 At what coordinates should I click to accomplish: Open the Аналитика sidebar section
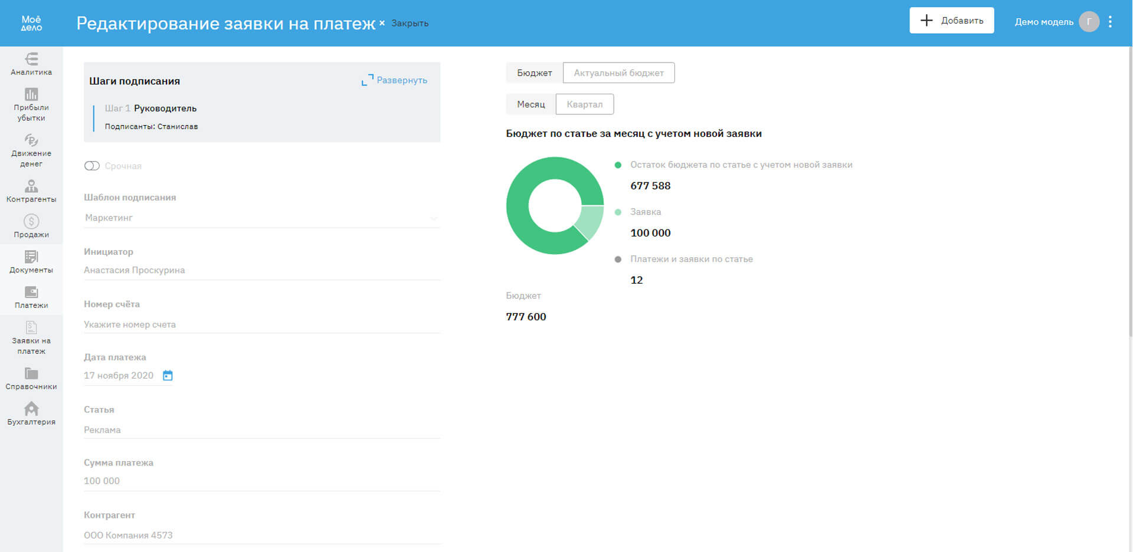pyautogui.click(x=31, y=64)
